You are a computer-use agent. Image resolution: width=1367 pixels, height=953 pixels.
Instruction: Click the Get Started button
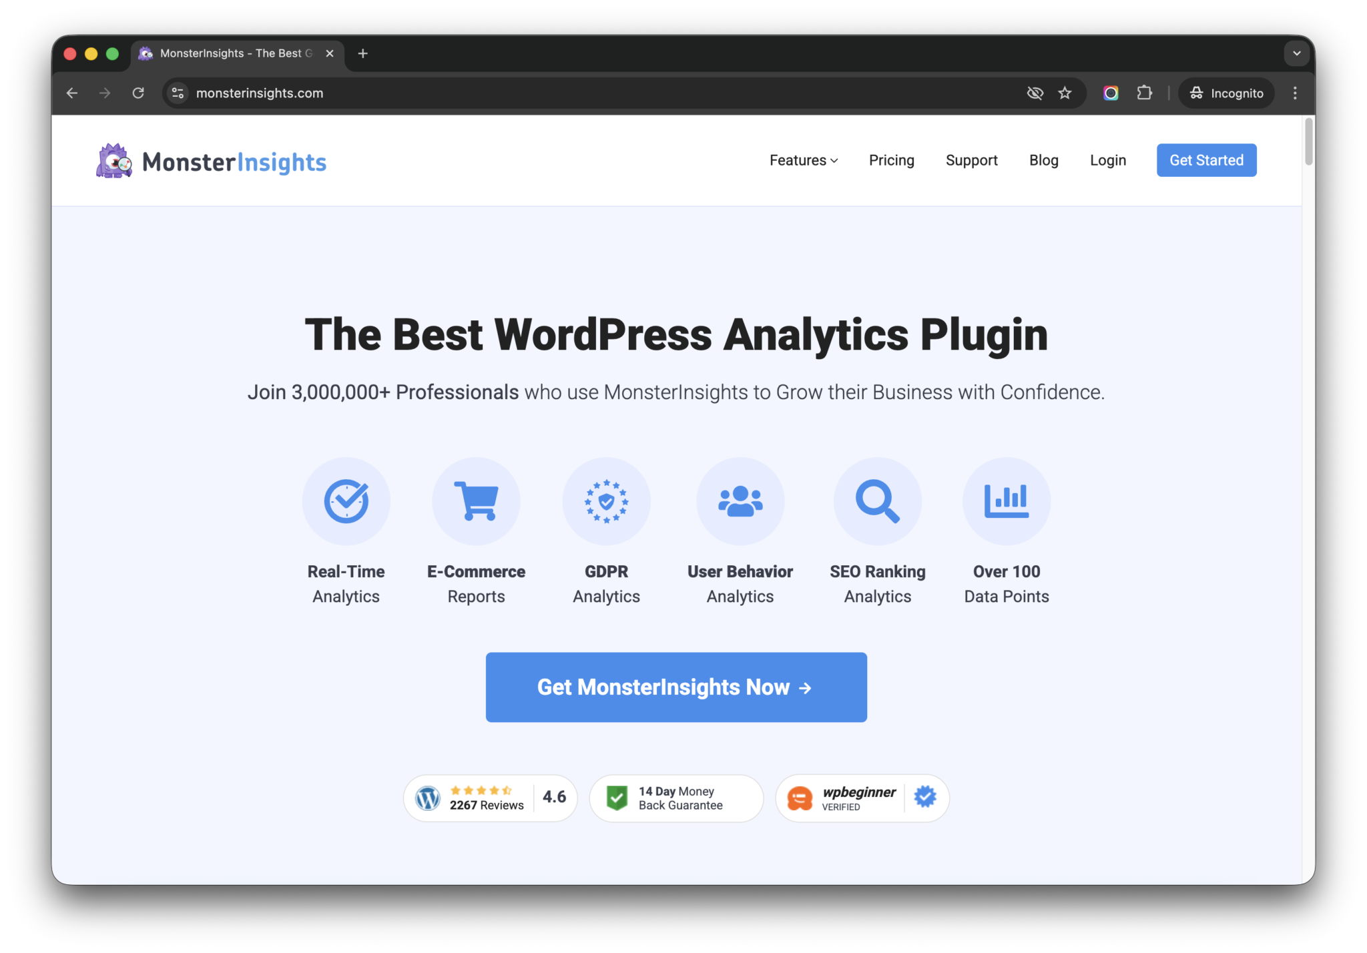1205,160
